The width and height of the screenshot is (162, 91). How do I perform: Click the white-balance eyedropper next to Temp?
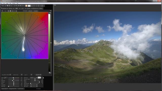tap(5, 78)
